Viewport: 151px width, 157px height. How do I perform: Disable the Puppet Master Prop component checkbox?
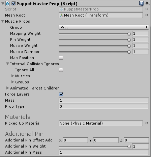point(13,3)
